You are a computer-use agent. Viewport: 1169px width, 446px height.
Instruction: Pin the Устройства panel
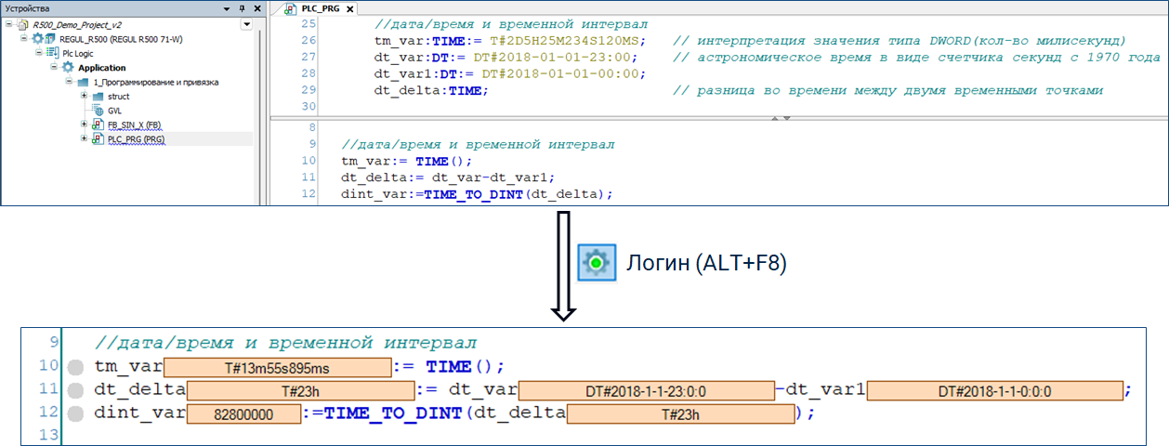(x=242, y=7)
